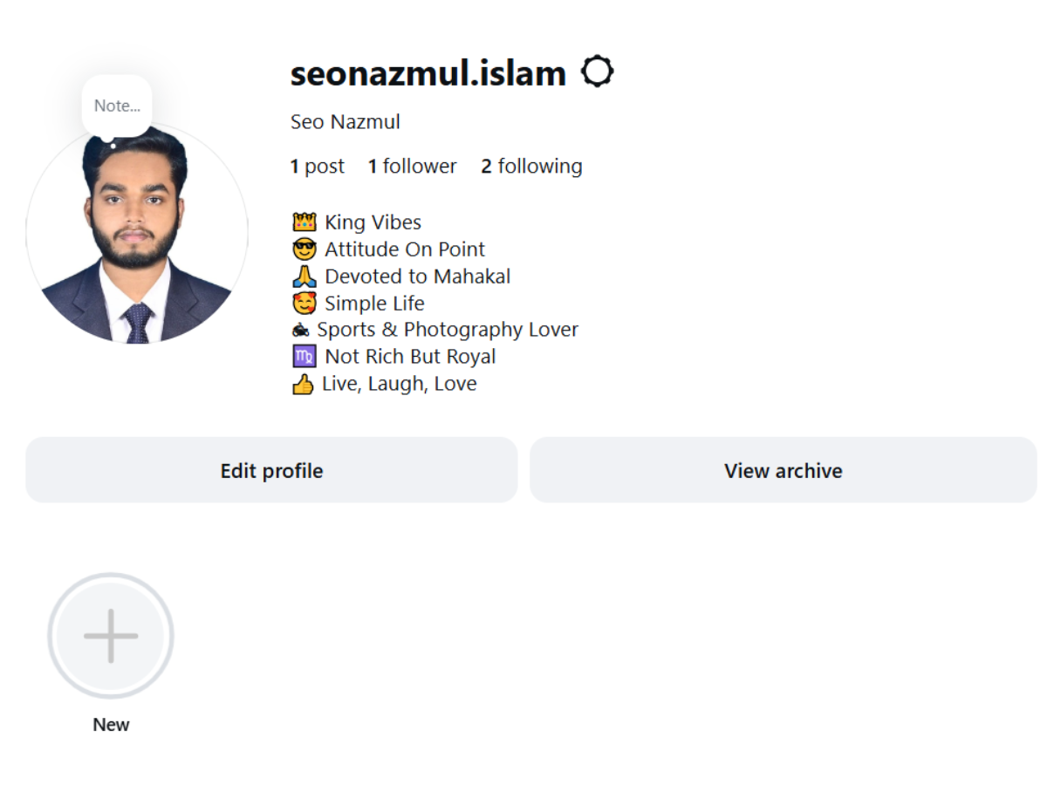Open the follower list via 1 follower
The height and width of the screenshot is (785, 1047).
coord(412,166)
